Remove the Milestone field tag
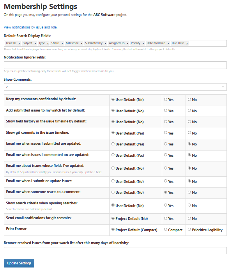 click(x=81, y=44)
